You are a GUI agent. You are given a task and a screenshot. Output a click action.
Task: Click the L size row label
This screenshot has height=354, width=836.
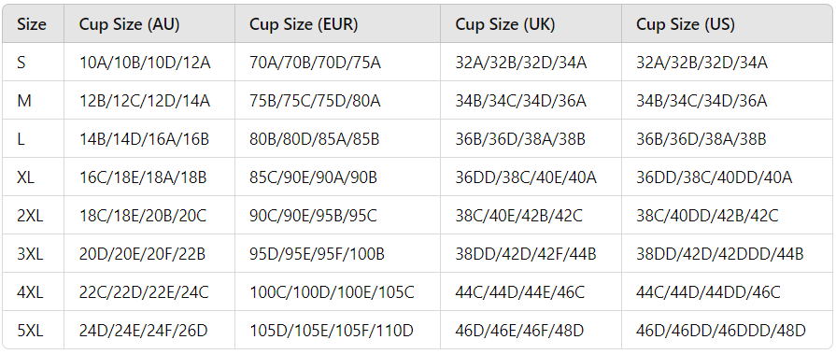(33, 138)
